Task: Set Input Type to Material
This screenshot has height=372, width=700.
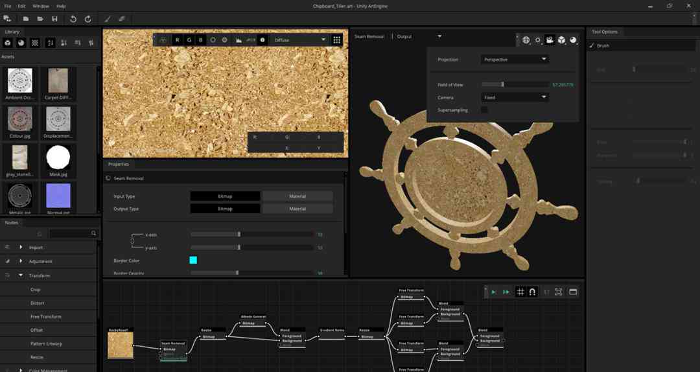Action: [297, 196]
